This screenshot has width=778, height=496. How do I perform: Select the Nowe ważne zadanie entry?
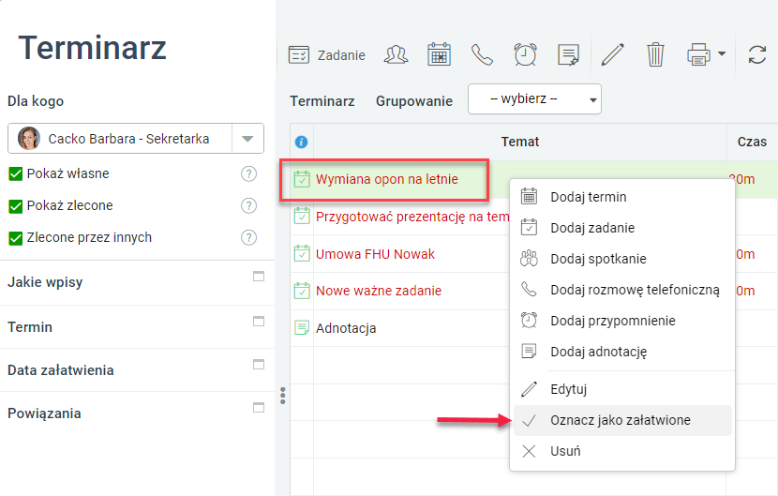click(x=379, y=291)
